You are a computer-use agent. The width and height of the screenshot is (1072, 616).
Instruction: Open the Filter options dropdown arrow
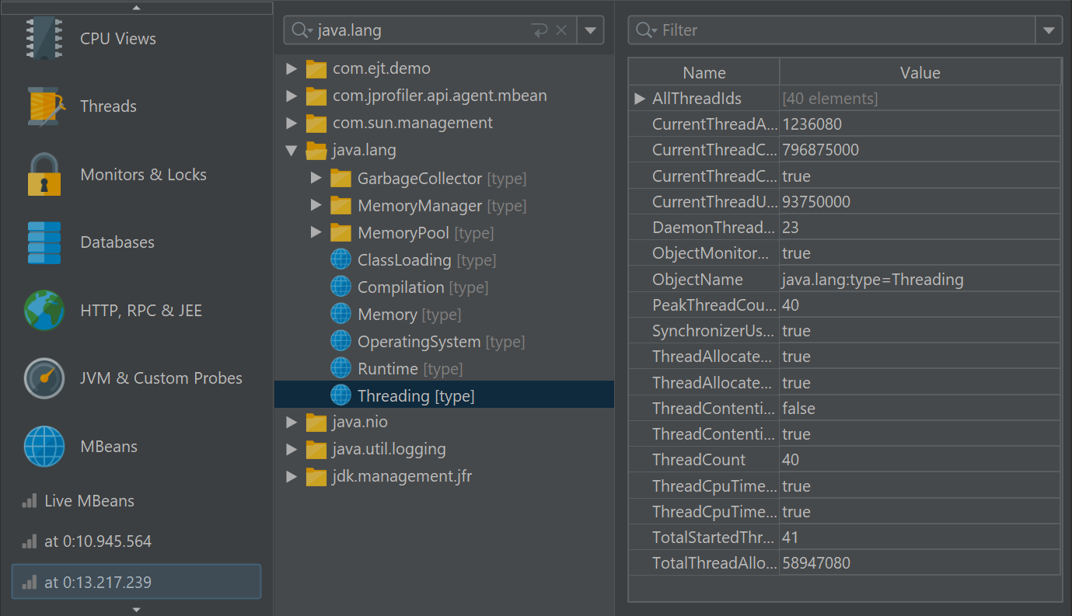coord(1049,30)
